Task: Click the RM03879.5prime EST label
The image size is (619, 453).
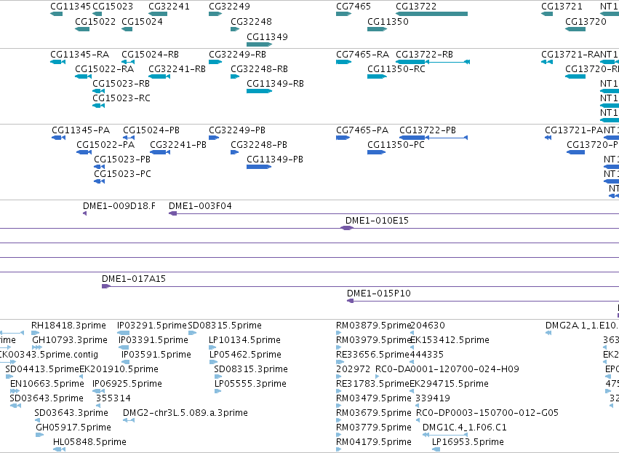Action: 373,326
